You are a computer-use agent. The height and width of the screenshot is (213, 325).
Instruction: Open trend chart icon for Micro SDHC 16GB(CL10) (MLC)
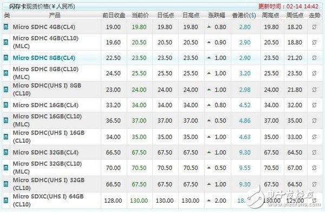(314, 121)
